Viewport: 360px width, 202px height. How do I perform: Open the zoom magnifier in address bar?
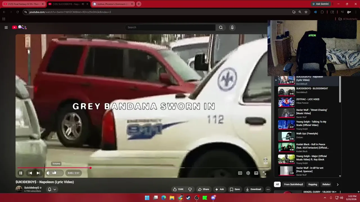300,12
